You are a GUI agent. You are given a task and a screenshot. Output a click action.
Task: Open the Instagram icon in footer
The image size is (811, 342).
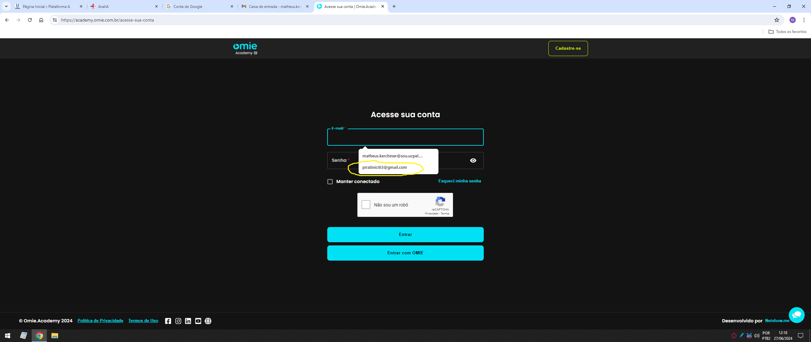tap(178, 321)
